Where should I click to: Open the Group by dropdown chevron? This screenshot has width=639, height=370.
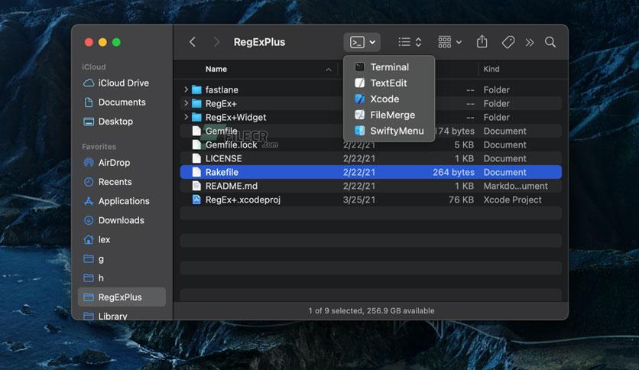coord(459,42)
